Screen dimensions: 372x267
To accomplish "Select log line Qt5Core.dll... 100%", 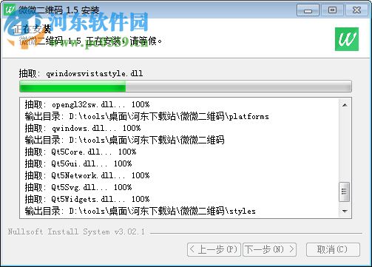I will pos(81,152).
